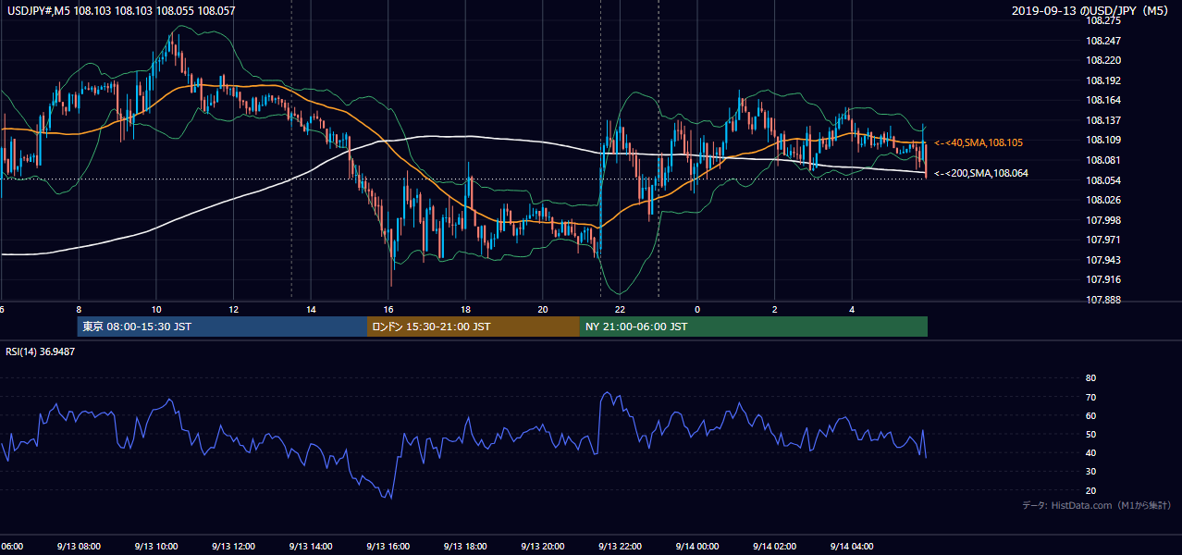Click the 9/14 02:00 time label
This screenshot has width=1182, height=555.
[774, 547]
